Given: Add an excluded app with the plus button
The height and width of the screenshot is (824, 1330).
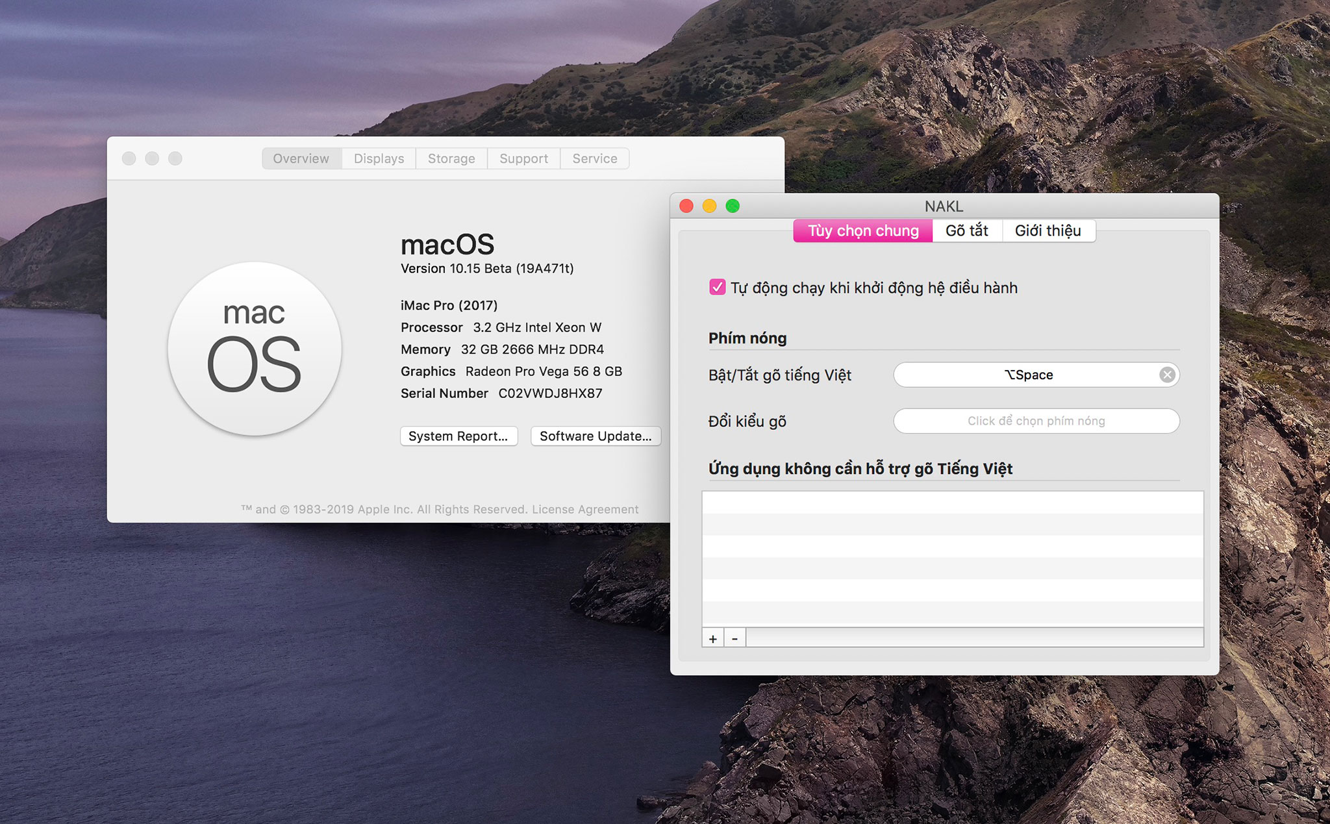Looking at the screenshot, I should [713, 638].
